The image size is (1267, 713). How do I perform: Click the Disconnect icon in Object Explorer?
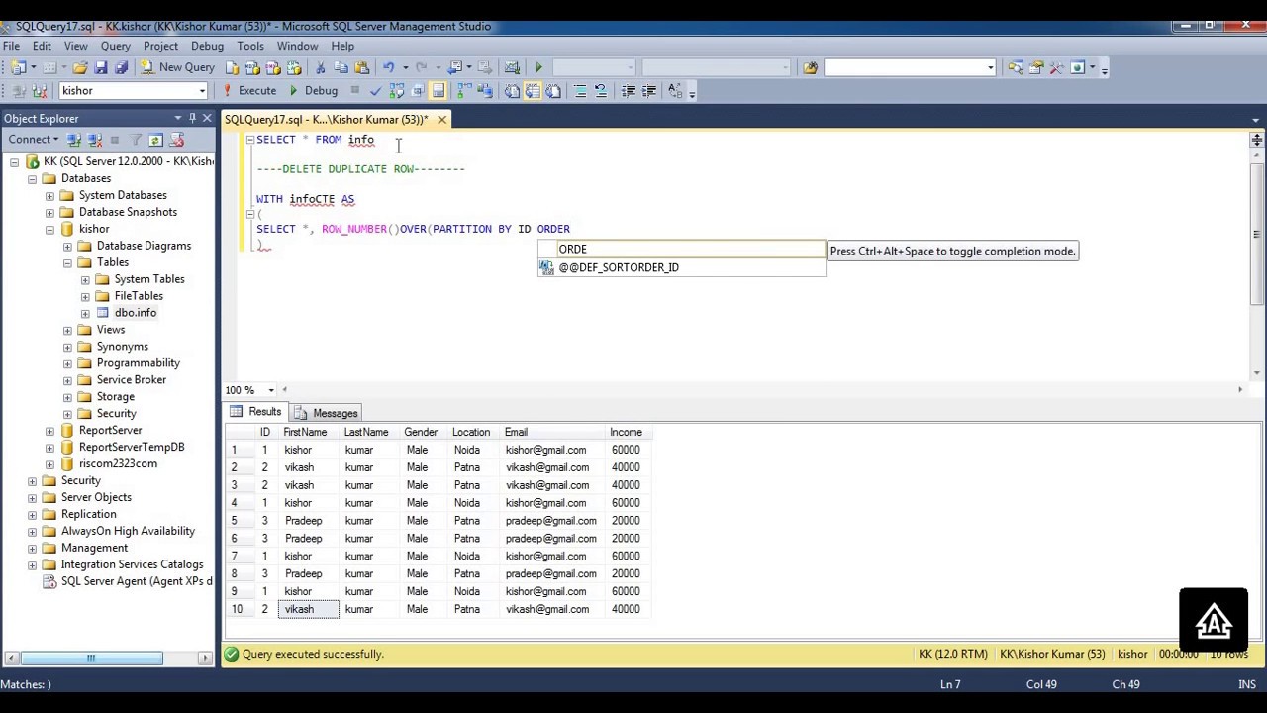pos(95,140)
